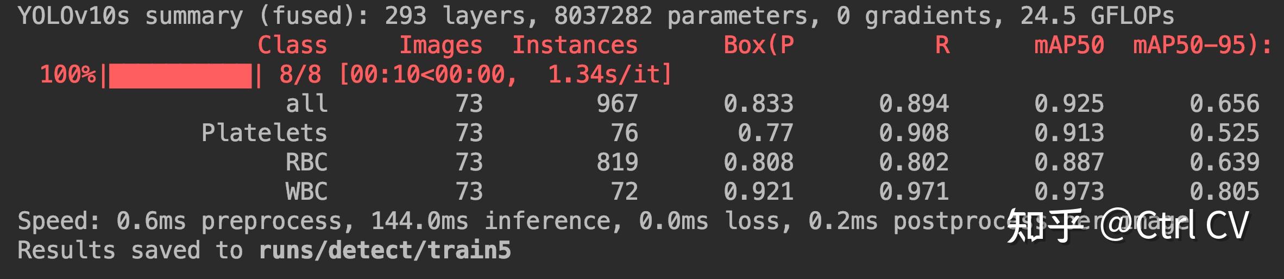Click the mAP50-95 column header
This screenshot has width=1284, height=279.
1201,45
